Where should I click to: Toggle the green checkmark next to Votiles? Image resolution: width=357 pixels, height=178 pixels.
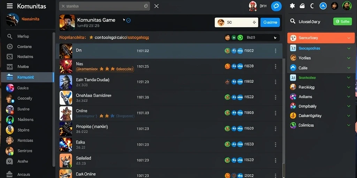[x=349, y=58]
